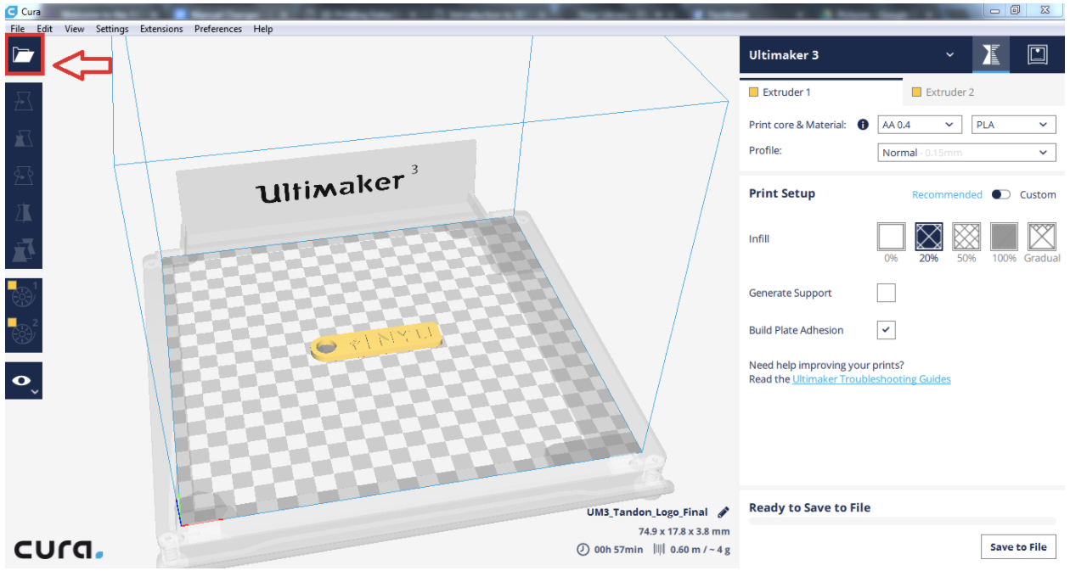Open the Preferences menu
This screenshot has height=582, width=1070.
[x=218, y=29]
